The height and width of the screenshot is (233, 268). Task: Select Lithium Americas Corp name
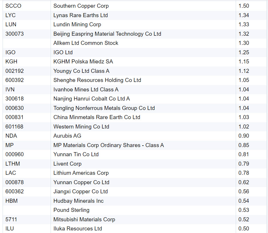point(81,173)
